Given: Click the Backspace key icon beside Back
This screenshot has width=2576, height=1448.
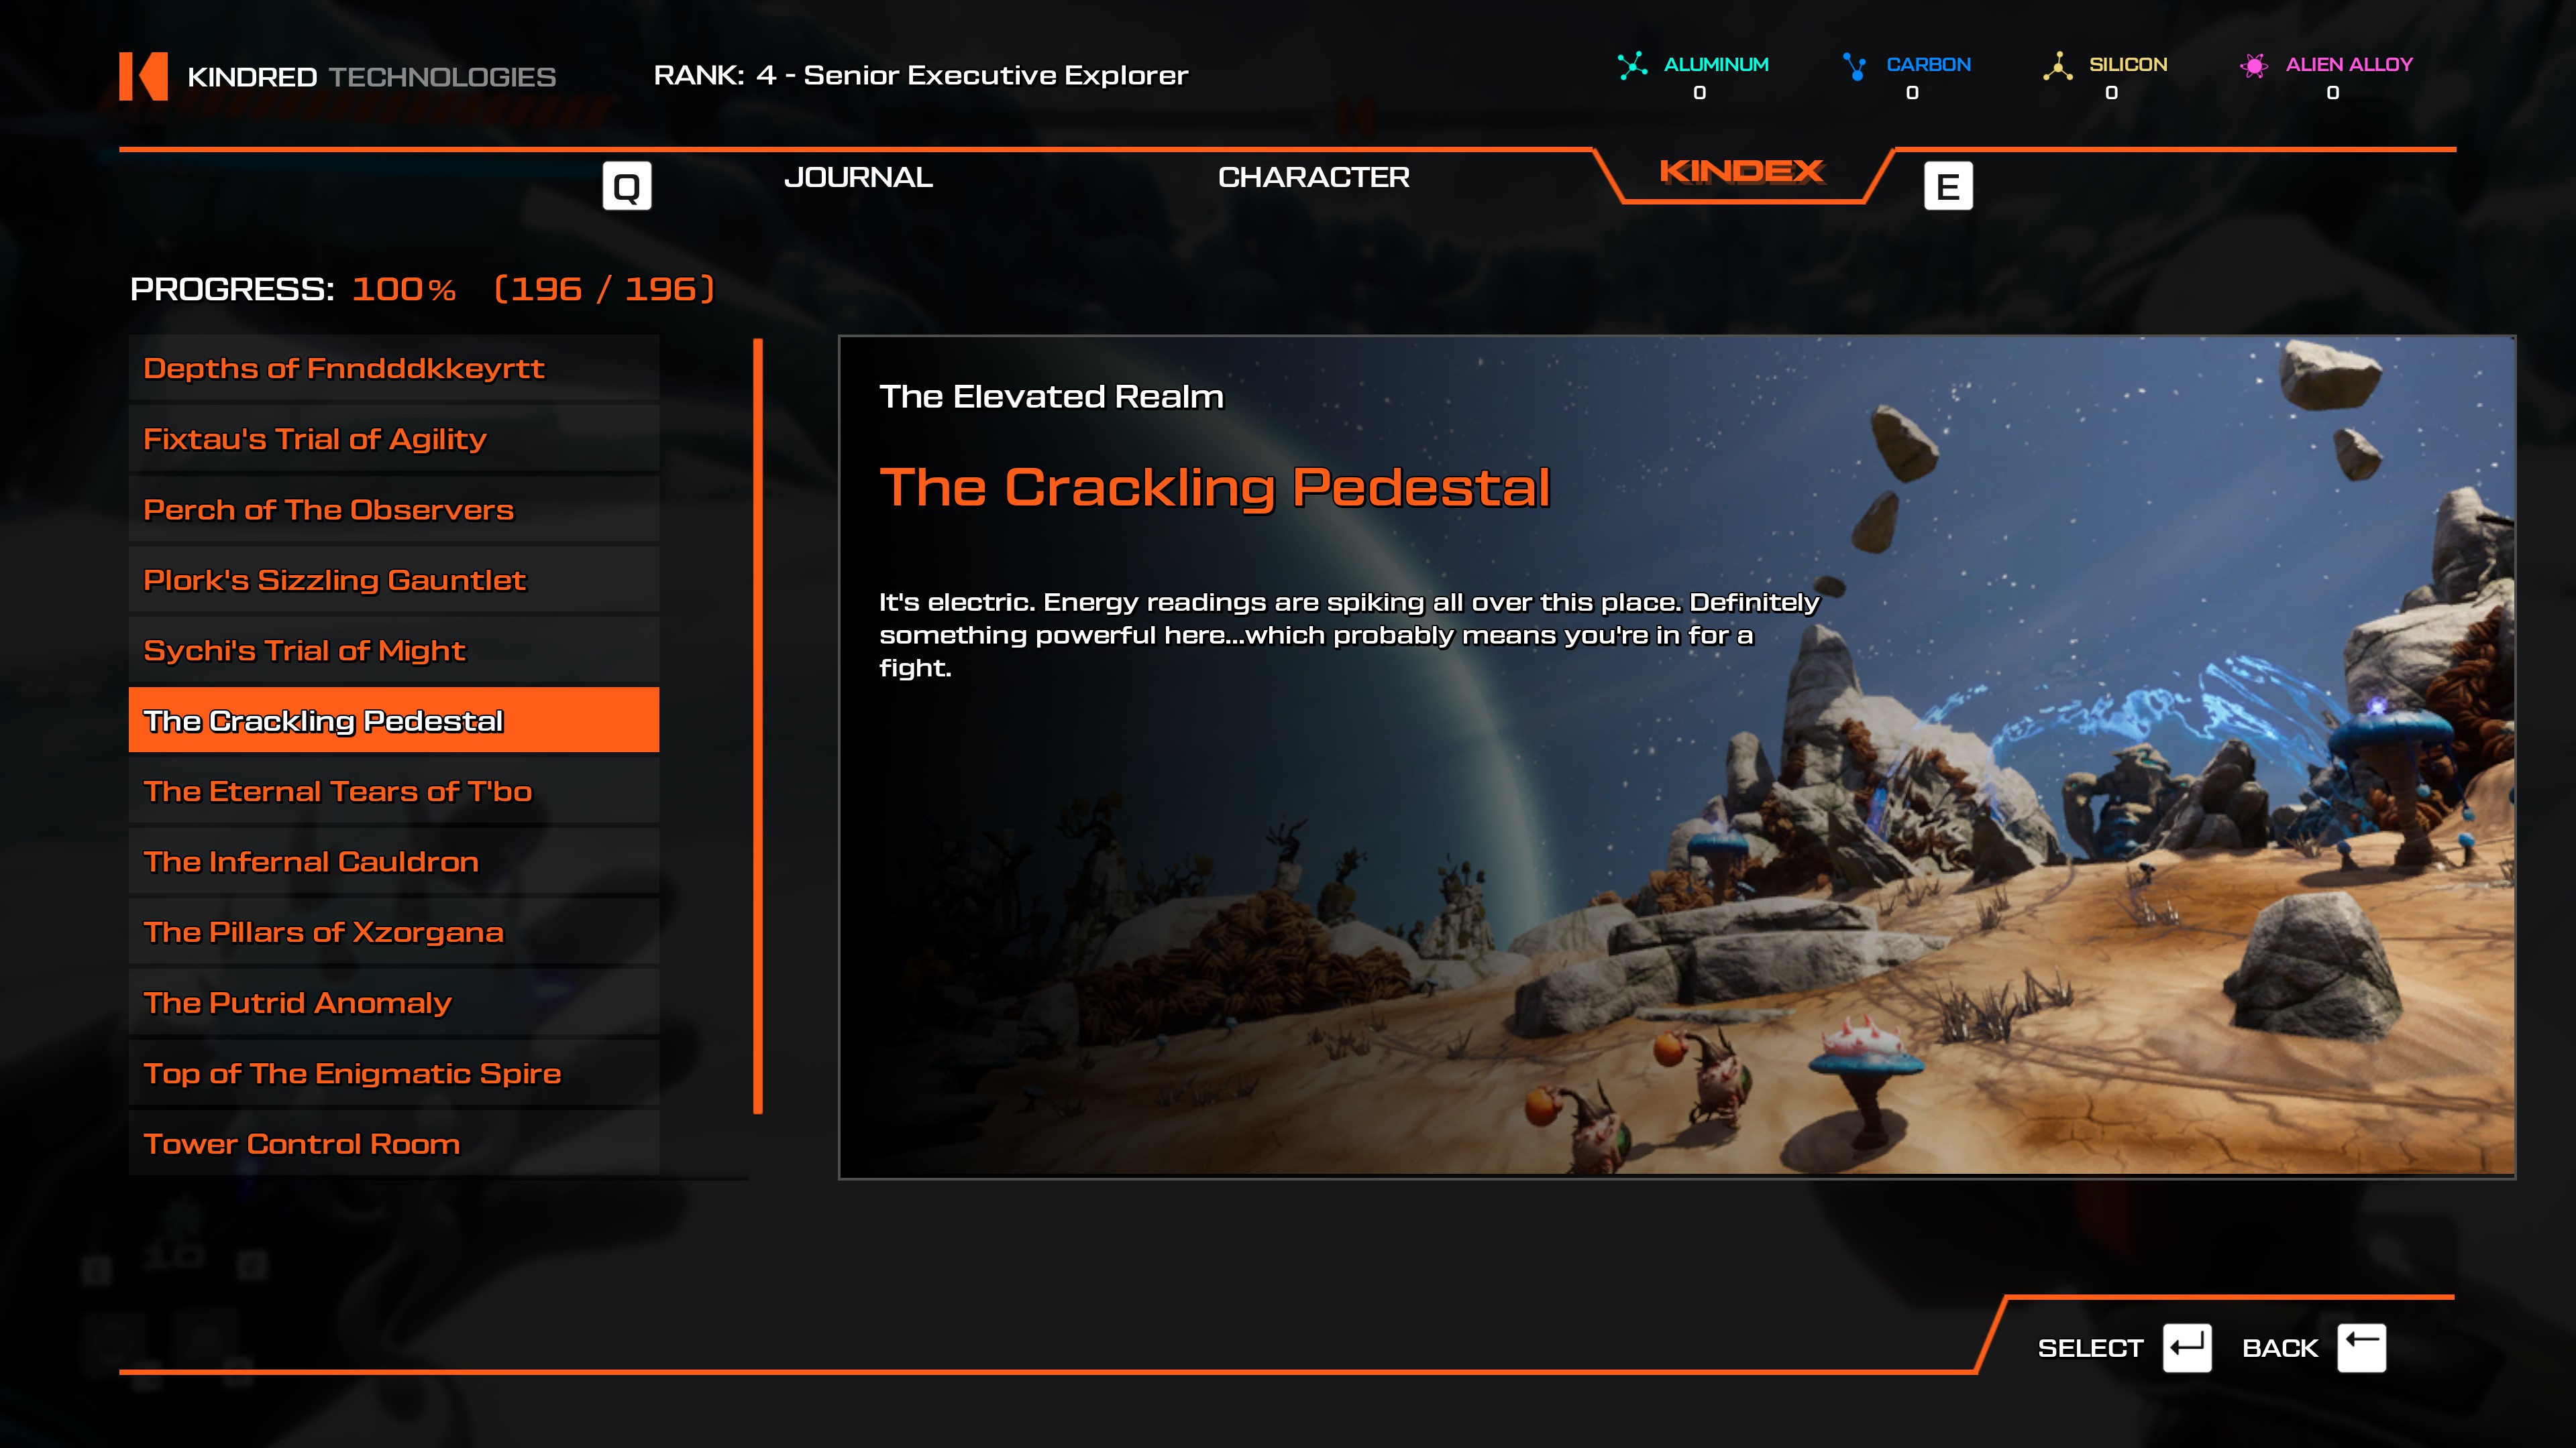Looking at the screenshot, I should [x=2361, y=1348].
